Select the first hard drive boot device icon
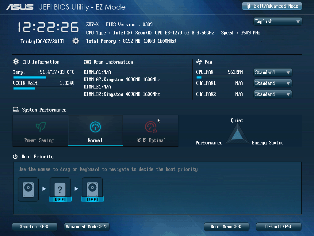Viewport: 314px width, 236px height. click(x=28, y=189)
